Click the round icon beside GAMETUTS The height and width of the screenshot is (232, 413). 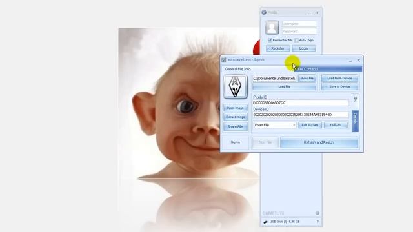point(317,213)
